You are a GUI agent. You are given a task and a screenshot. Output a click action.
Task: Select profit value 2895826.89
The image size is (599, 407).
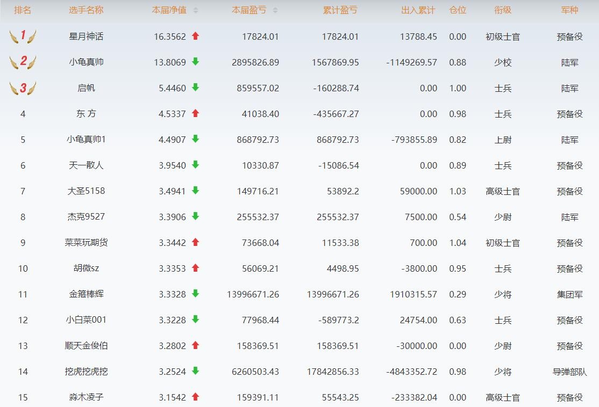tap(255, 62)
